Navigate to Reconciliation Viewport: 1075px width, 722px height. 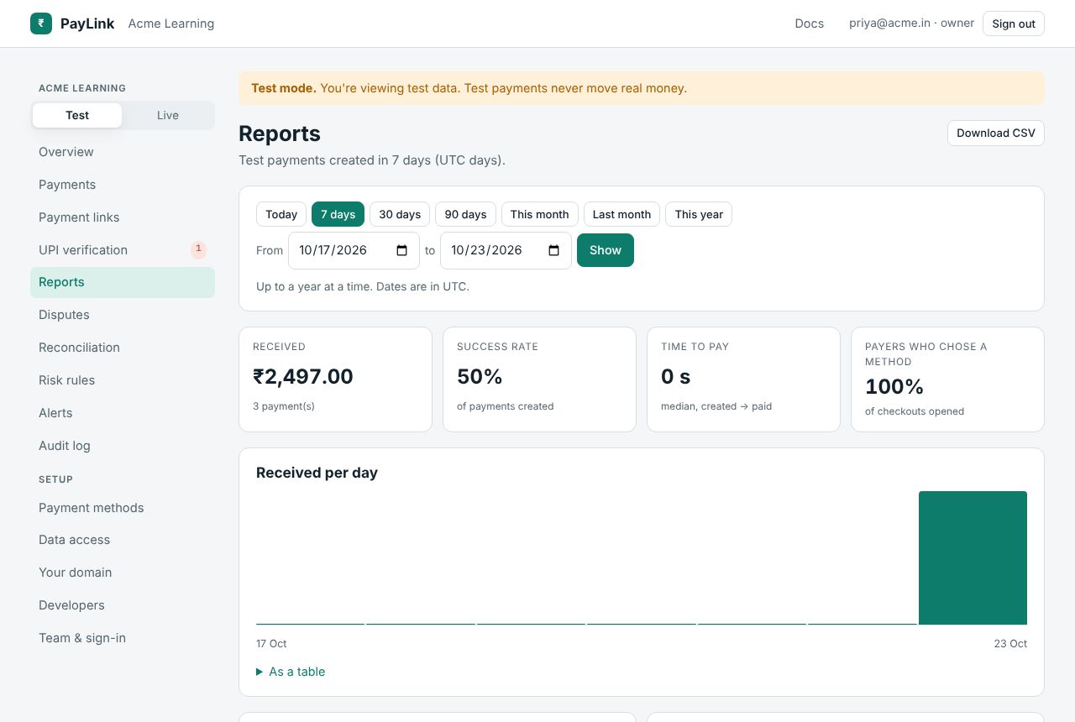point(123,348)
